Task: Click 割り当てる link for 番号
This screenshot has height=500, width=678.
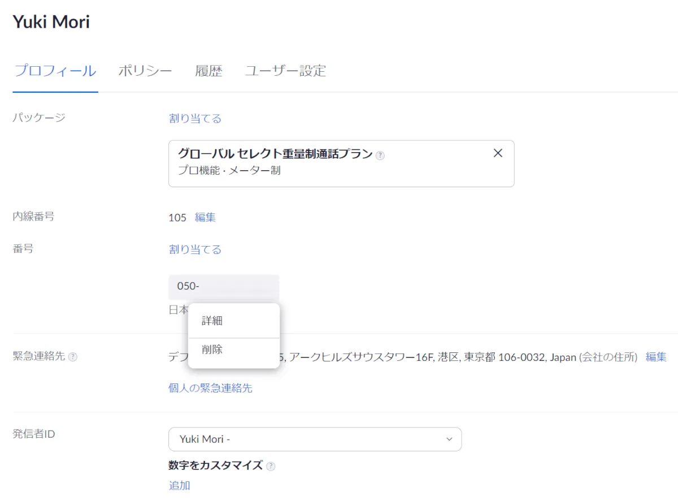Action: point(195,249)
